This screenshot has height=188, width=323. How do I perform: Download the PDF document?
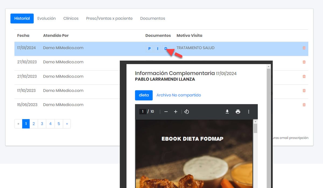[227, 111]
